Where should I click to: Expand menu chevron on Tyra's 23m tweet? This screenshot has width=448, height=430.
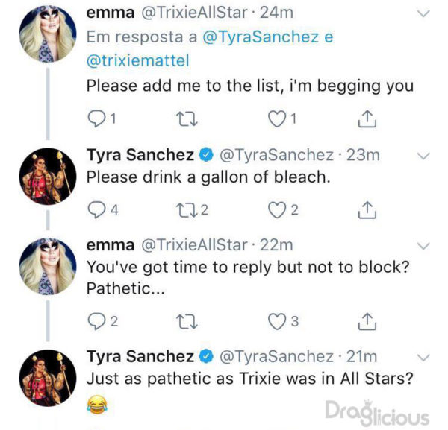(423, 156)
